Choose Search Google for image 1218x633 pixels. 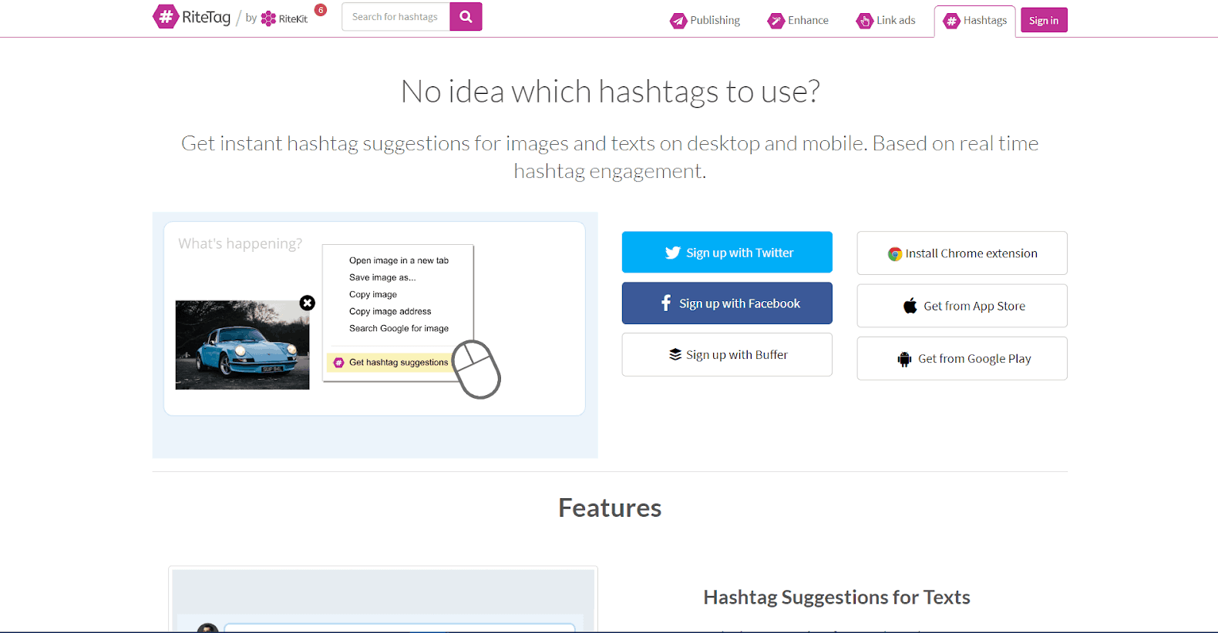(399, 328)
